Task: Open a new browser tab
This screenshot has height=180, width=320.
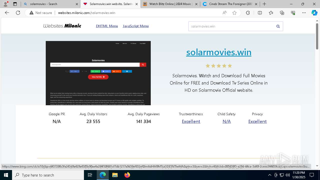Action: tap(264, 4)
